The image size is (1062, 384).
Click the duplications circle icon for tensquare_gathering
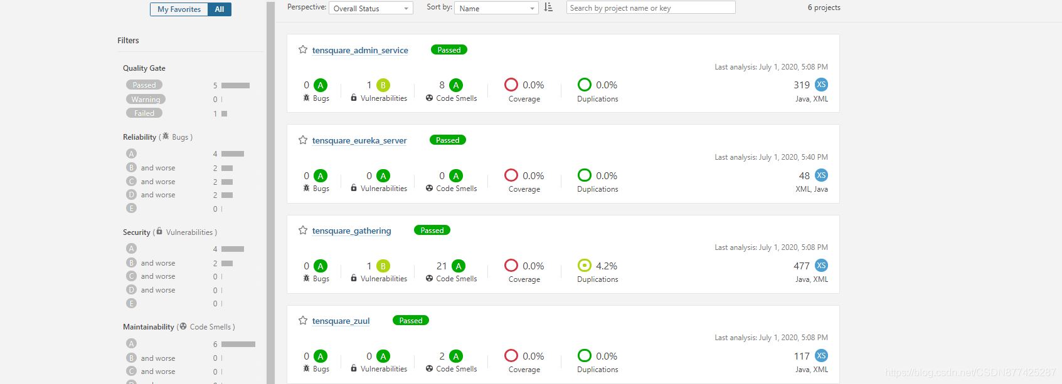[x=584, y=266]
